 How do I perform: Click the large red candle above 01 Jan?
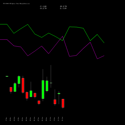[23, 85]
